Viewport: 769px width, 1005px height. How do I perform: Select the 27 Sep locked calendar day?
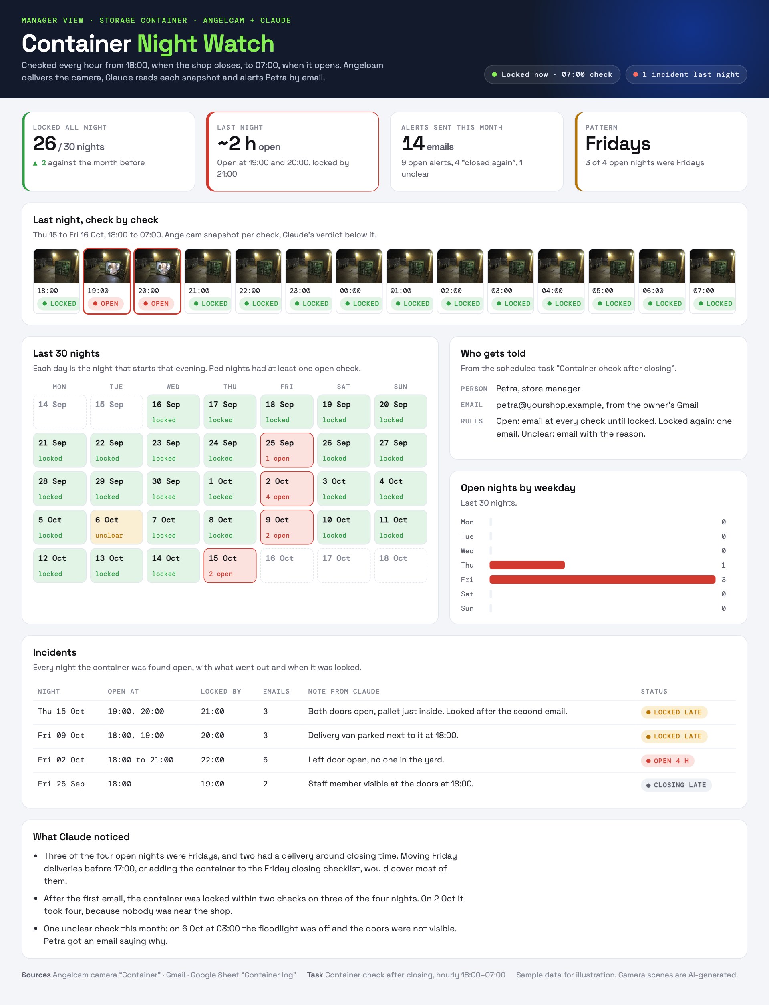[x=401, y=450]
